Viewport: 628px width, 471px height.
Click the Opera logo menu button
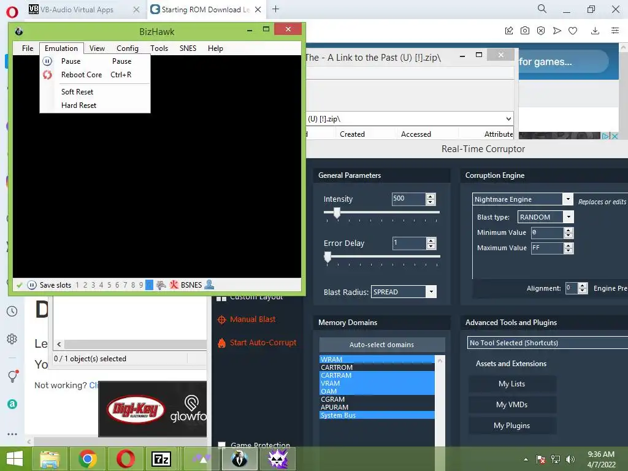click(x=12, y=12)
